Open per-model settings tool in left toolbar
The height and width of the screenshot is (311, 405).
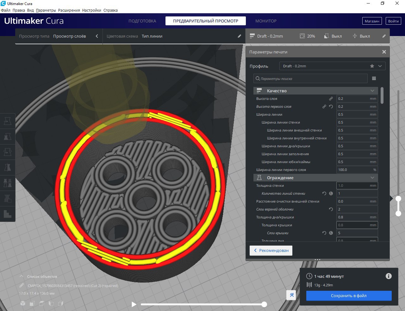[8, 183]
